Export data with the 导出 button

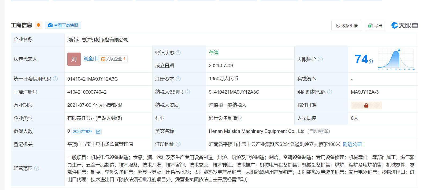click(375, 26)
